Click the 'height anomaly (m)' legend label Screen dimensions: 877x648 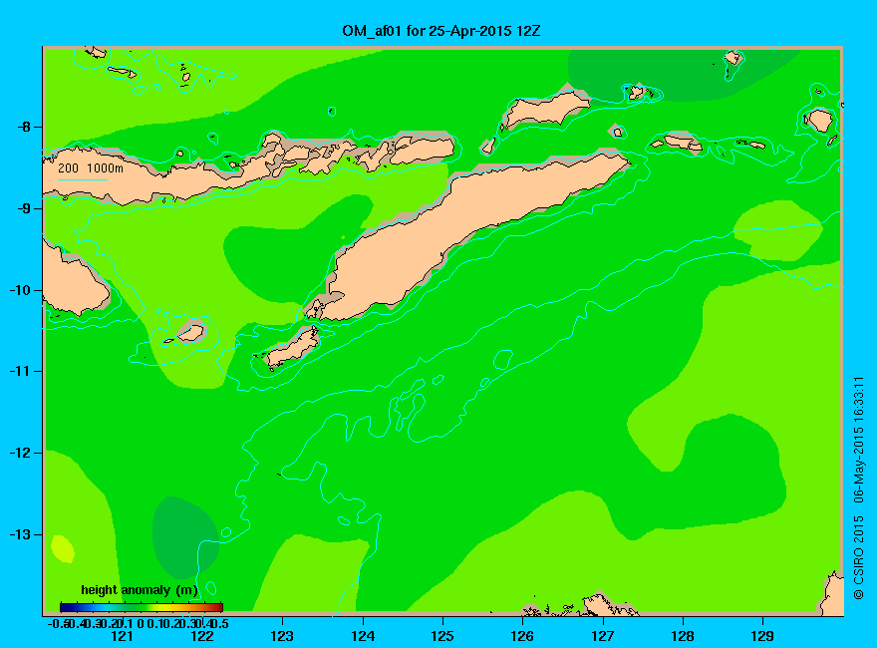coord(140,590)
